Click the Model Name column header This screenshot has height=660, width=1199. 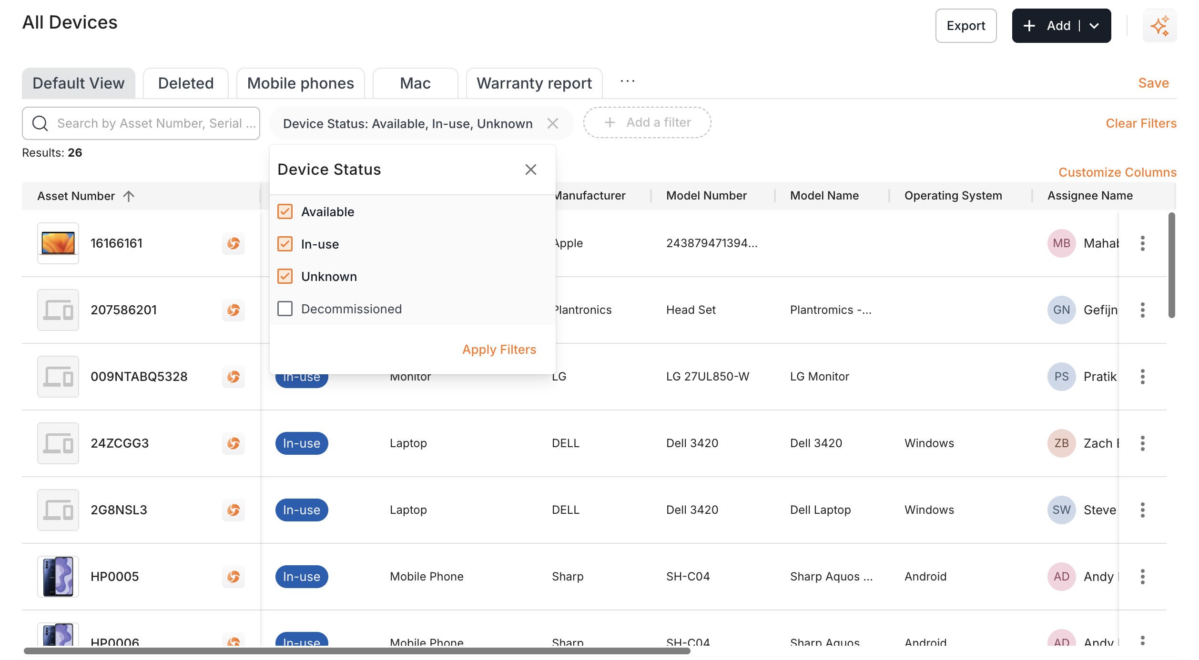(824, 196)
